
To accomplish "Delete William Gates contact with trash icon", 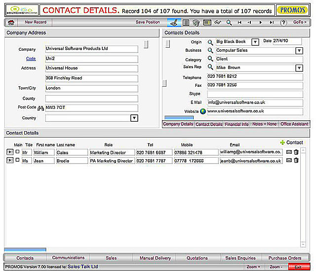I will point(296,152).
